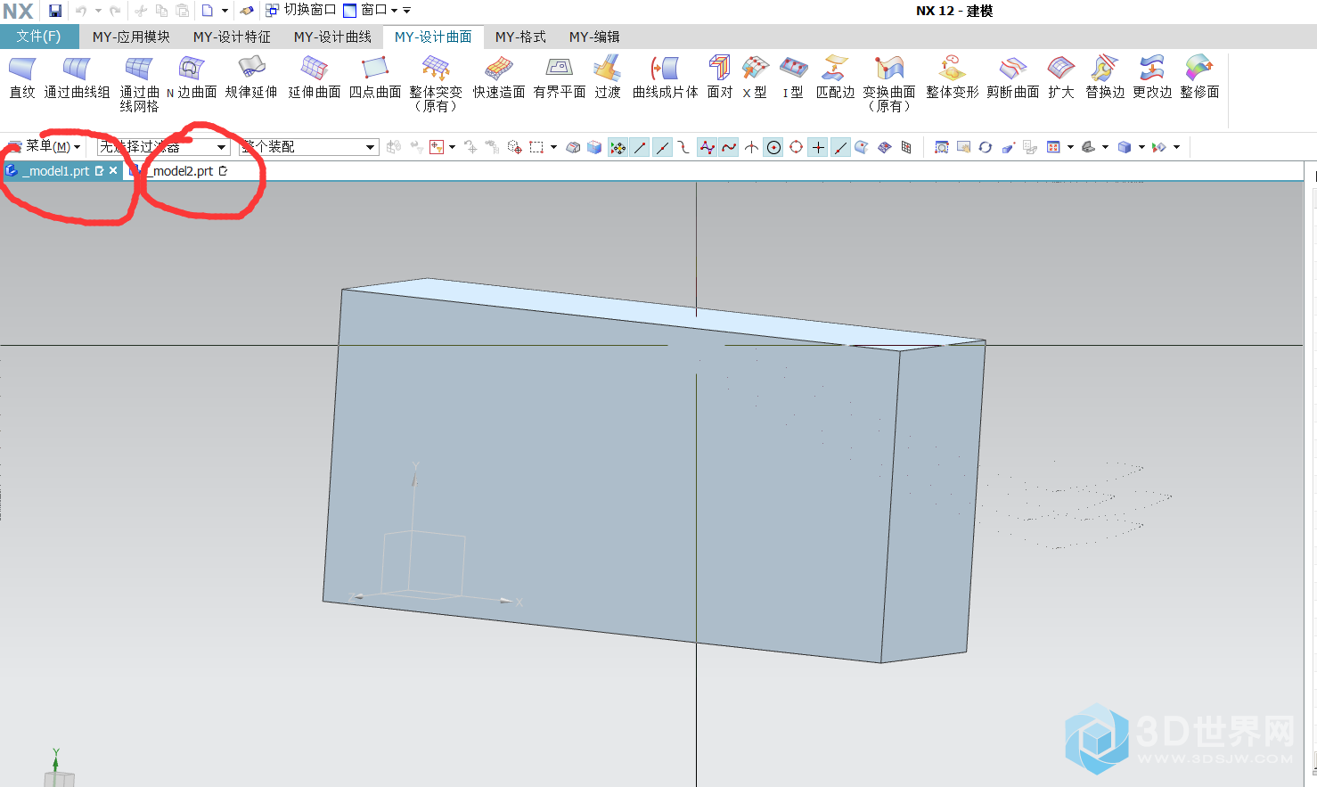The height and width of the screenshot is (787, 1317).
Task: Select the X型 tool
Action: [755, 78]
